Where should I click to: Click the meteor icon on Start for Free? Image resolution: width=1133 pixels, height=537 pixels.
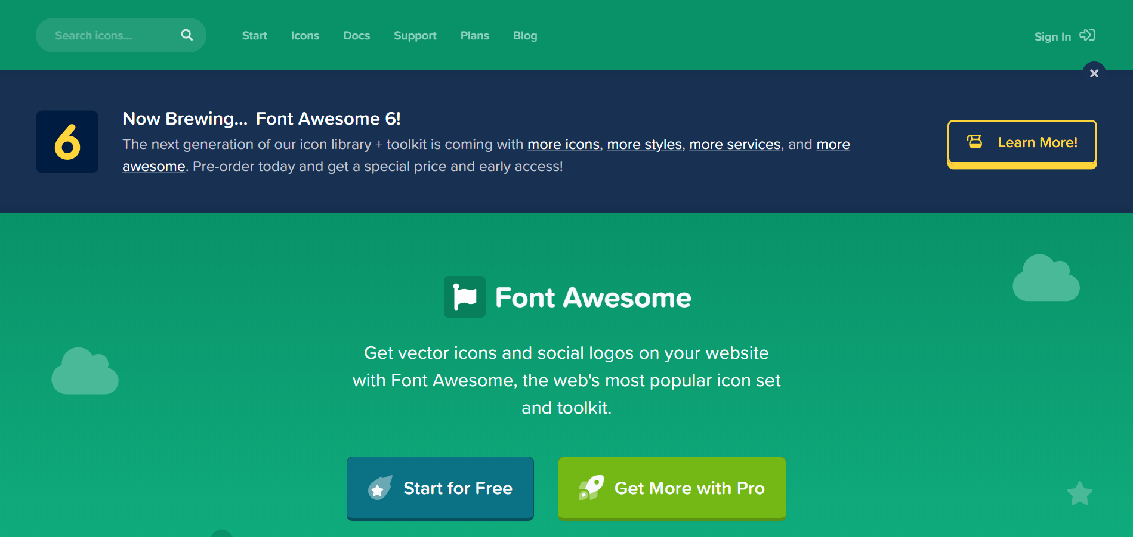pos(380,488)
